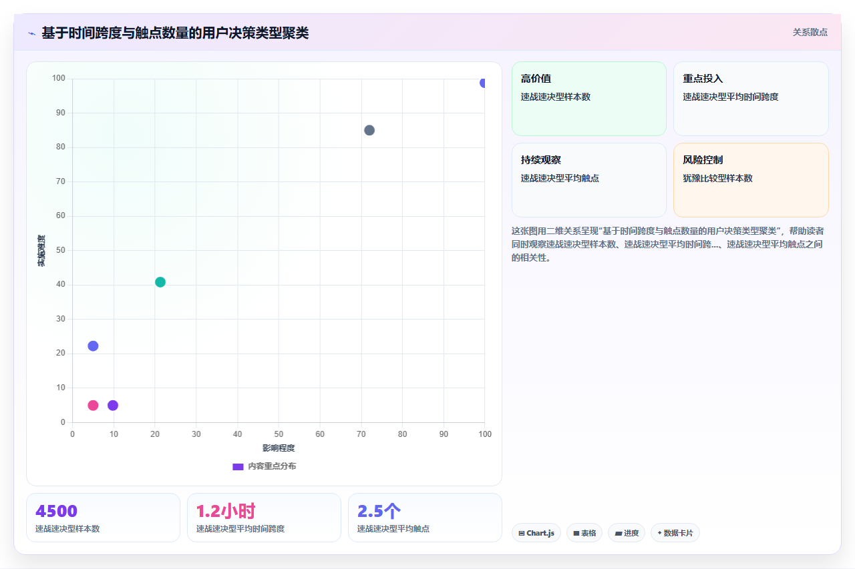Click the 表格 tag
The image size is (855, 569).
[x=584, y=533]
